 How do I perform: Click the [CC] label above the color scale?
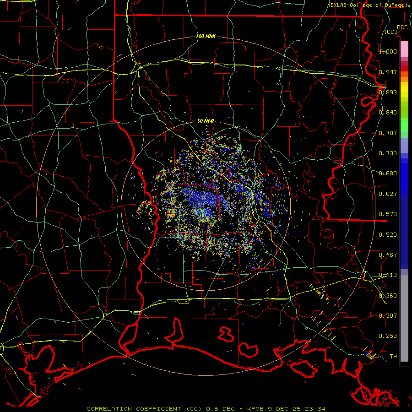[391, 32]
